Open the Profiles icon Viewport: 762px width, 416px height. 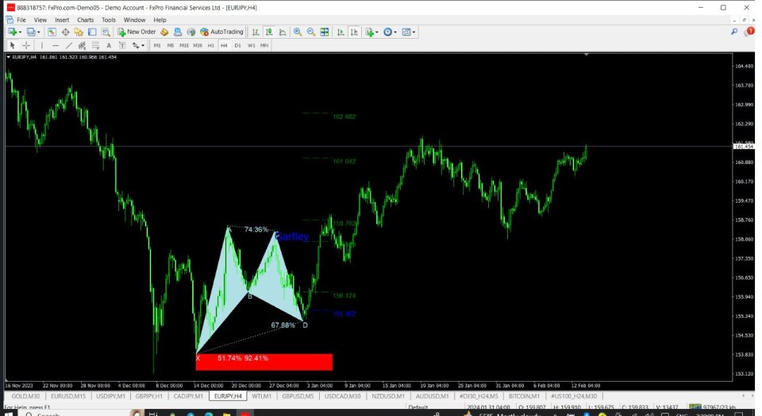coord(30,32)
